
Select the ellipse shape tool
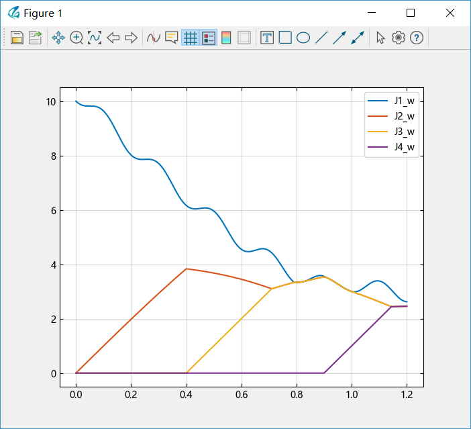tap(303, 38)
